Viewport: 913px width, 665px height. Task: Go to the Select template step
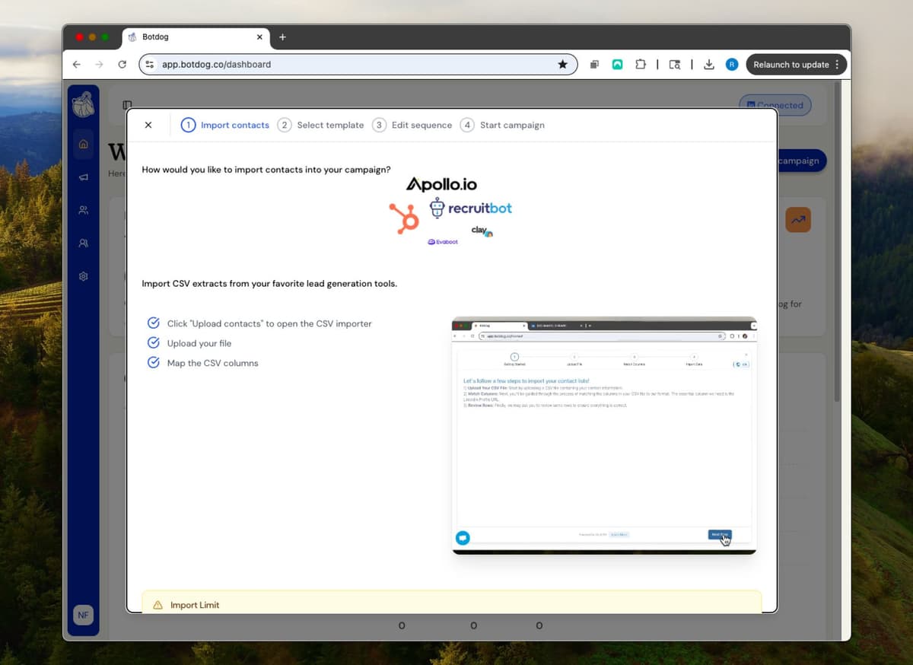coord(320,125)
